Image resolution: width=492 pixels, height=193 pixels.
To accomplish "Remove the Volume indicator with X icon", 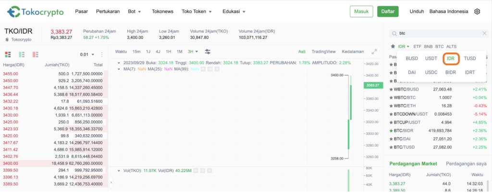I will pyautogui.click(x=209, y=170).
